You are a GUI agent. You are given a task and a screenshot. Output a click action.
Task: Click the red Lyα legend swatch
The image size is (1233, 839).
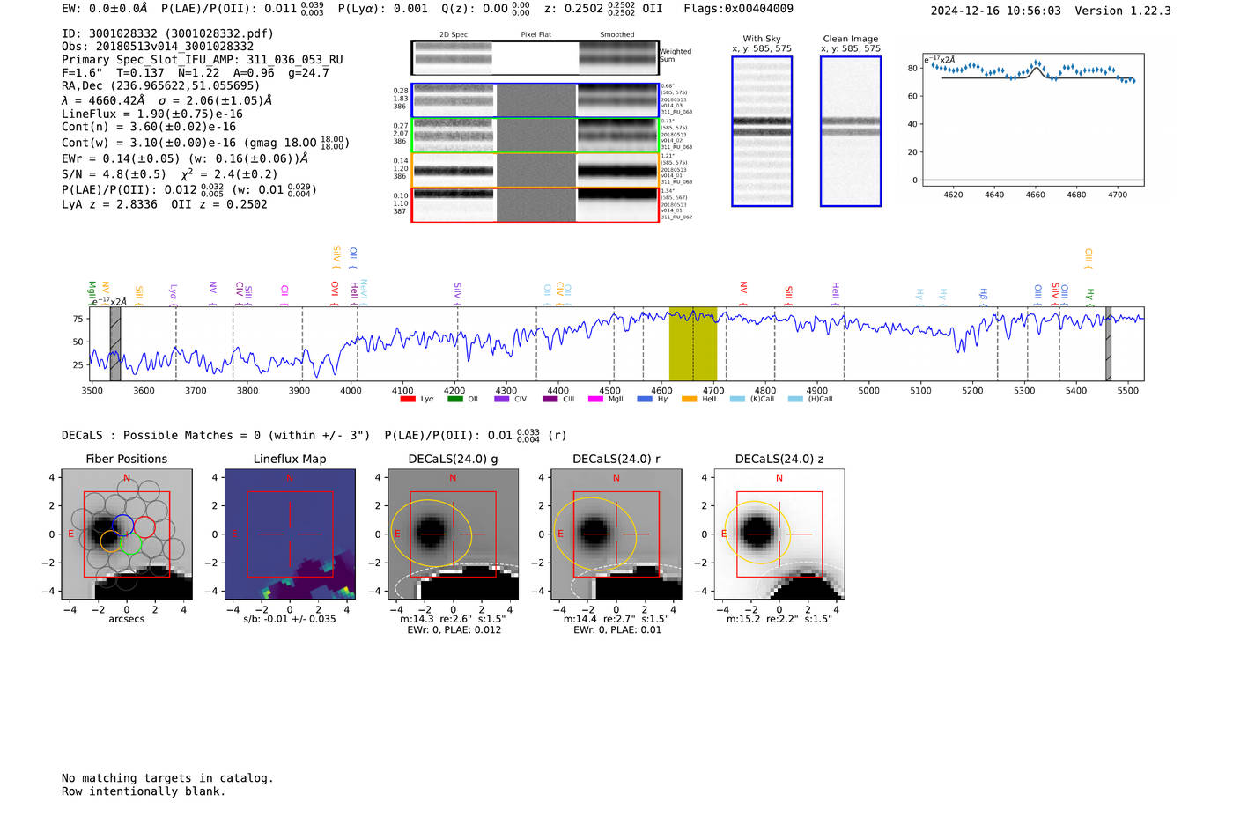click(x=407, y=399)
